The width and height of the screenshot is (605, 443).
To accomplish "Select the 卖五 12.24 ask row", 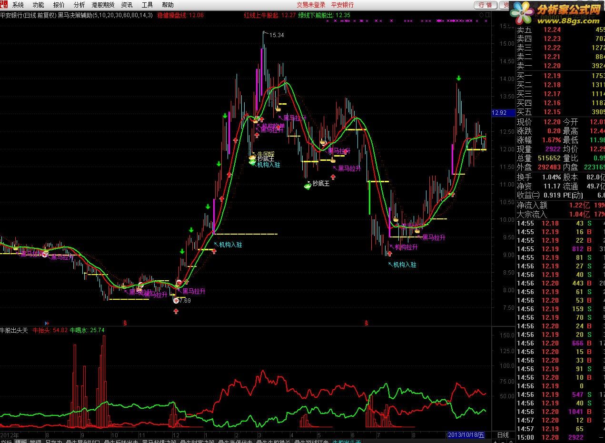I will [561, 30].
